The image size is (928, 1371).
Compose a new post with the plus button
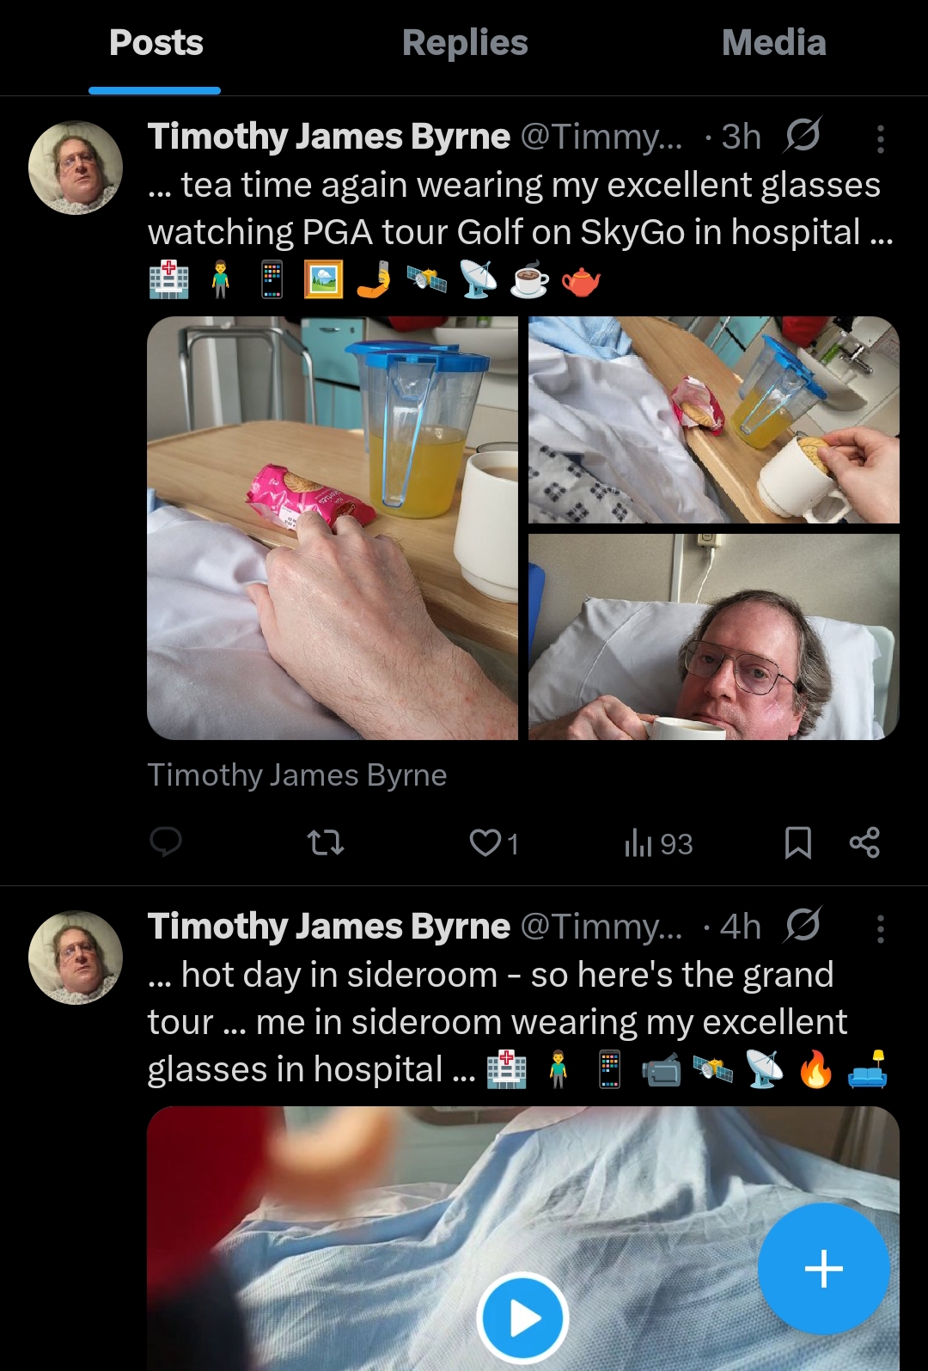[x=823, y=1269]
